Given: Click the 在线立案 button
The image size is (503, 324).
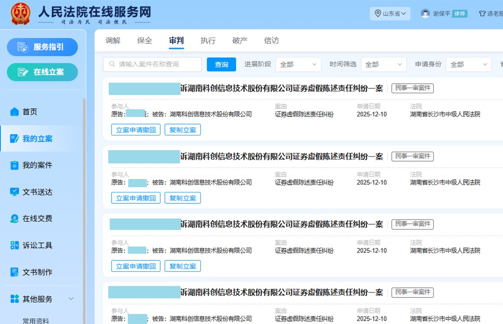Looking at the screenshot, I should coord(42,72).
